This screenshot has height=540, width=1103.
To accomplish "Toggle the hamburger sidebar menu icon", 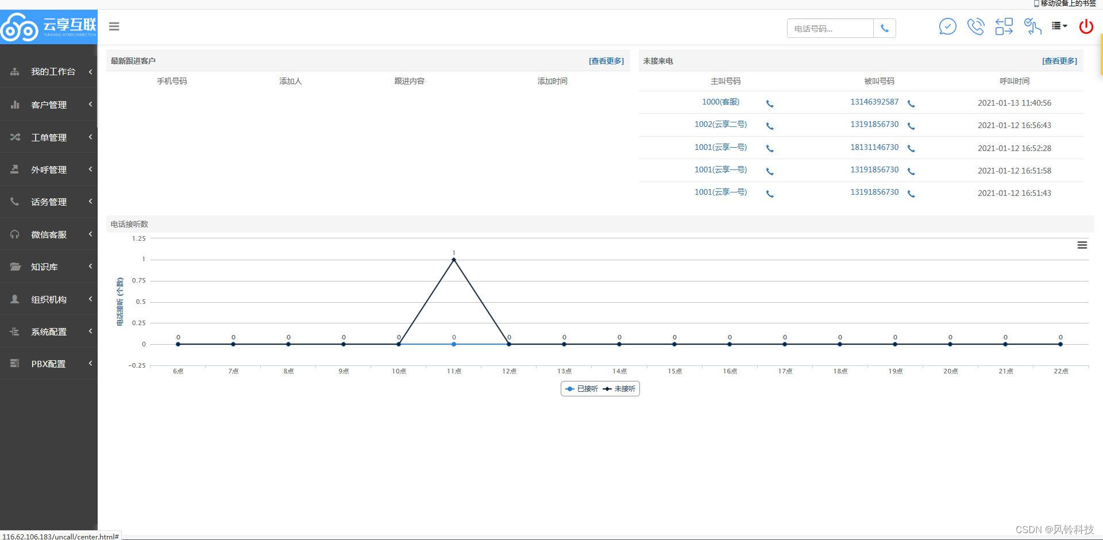I will (114, 26).
